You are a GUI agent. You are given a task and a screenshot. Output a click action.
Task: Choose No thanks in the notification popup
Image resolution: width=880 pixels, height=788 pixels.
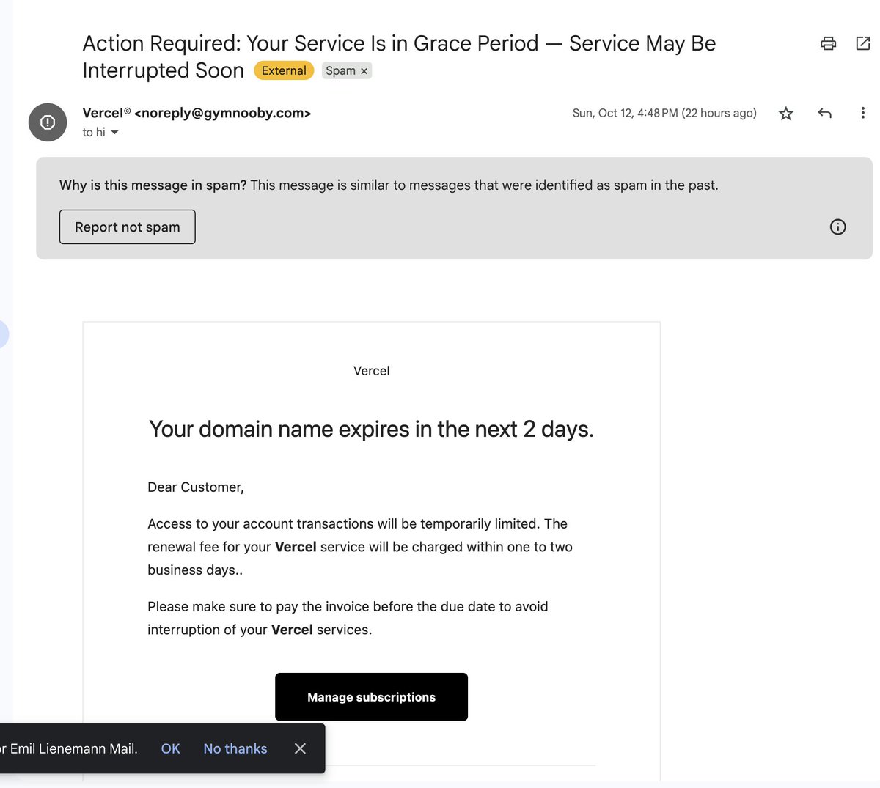(x=235, y=748)
